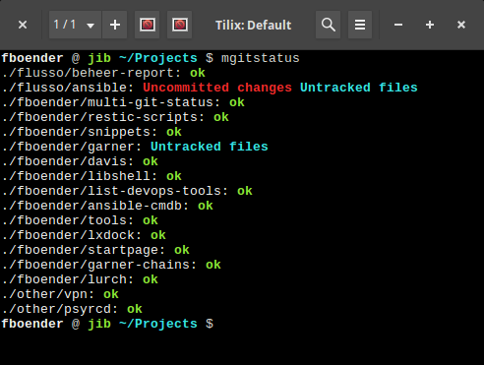Select the ./fboender/tools path

[68, 220]
